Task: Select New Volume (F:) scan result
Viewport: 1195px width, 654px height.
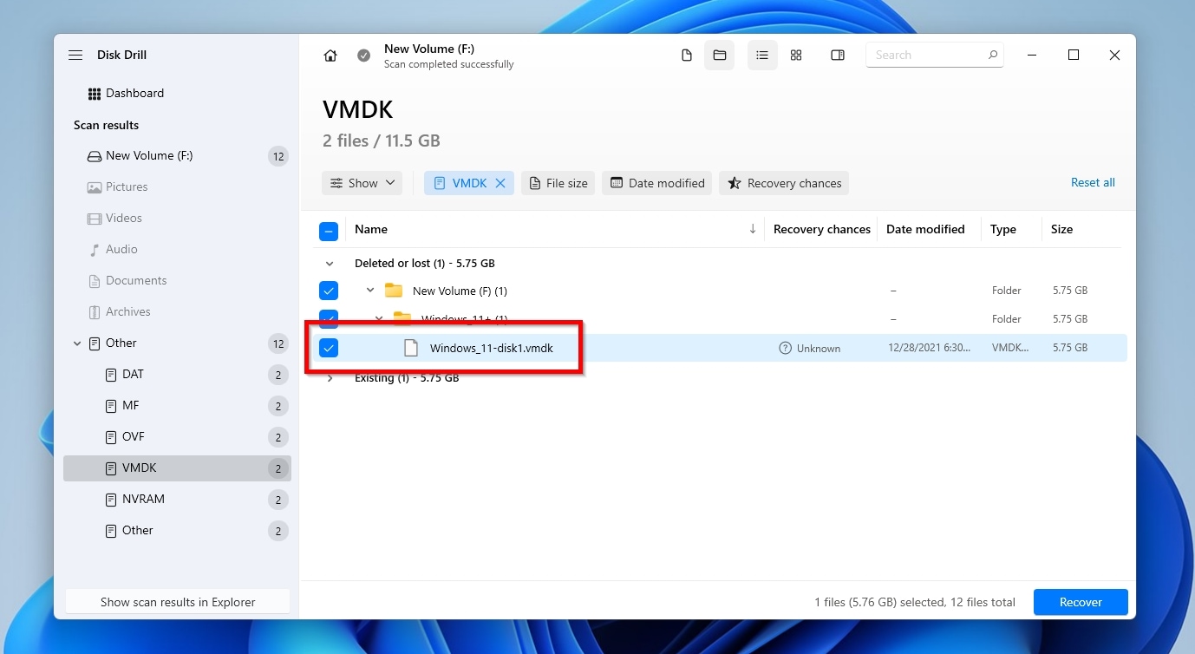Action: [177, 156]
